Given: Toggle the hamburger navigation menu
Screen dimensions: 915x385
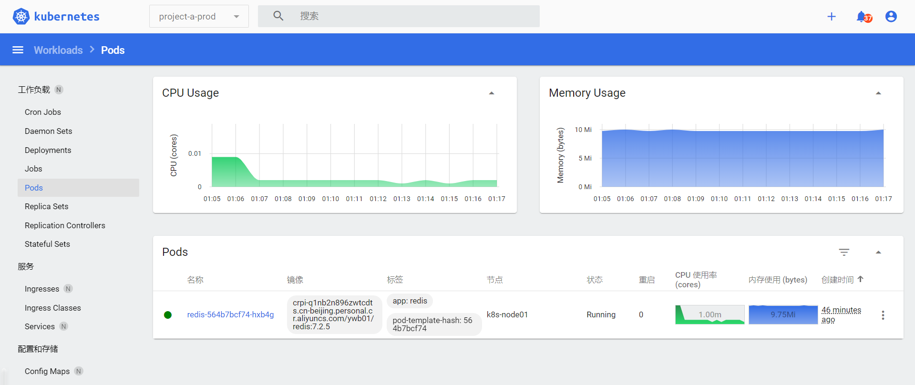Looking at the screenshot, I should tap(18, 50).
